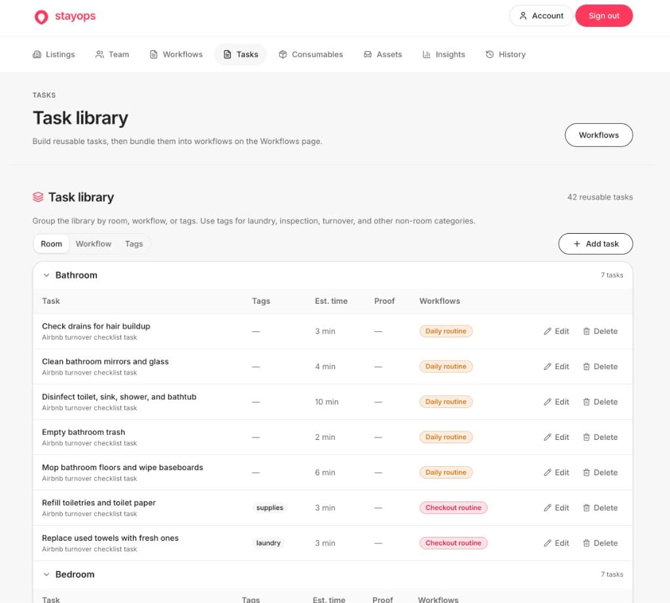Click pencil icon for Empty bathroom trash
Viewport: 670px width, 603px height.
point(548,437)
